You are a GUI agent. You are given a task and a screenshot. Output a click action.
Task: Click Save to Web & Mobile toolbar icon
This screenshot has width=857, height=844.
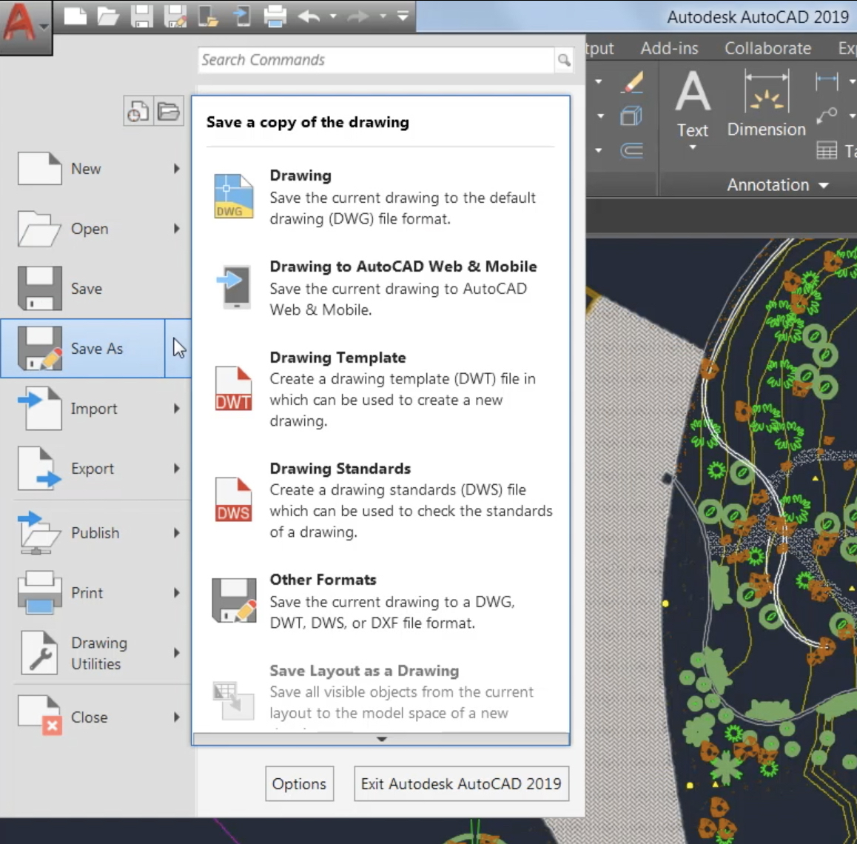(241, 16)
